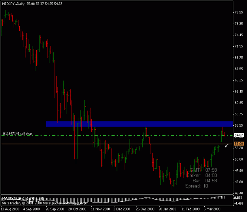
Task: Select the #11647141 sell stop label
Action: [17, 134]
